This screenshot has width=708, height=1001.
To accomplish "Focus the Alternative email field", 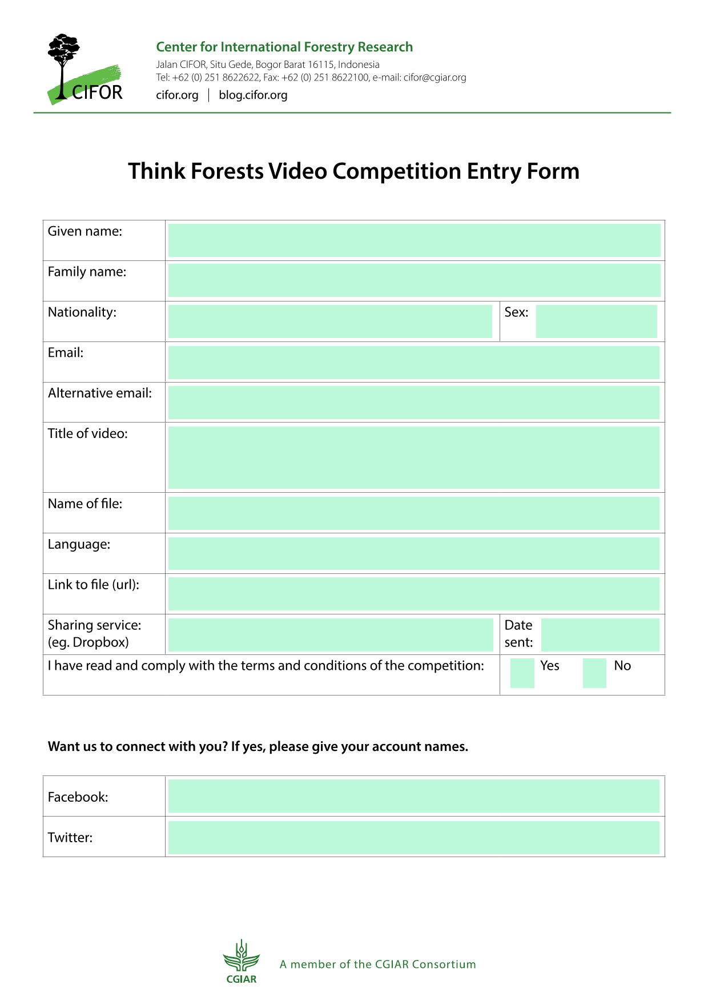I will click(x=414, y=403).
